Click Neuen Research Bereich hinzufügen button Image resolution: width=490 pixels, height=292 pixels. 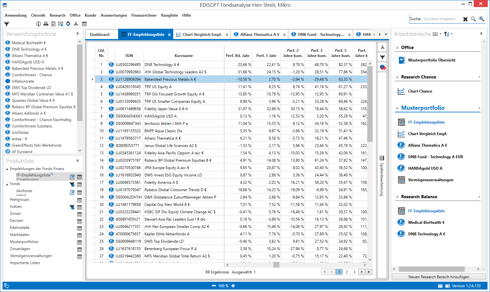point(439,277)
